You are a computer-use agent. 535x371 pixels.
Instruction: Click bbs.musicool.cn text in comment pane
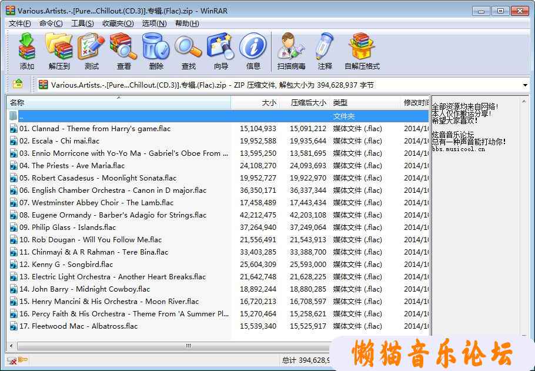[x=458, y=149]
